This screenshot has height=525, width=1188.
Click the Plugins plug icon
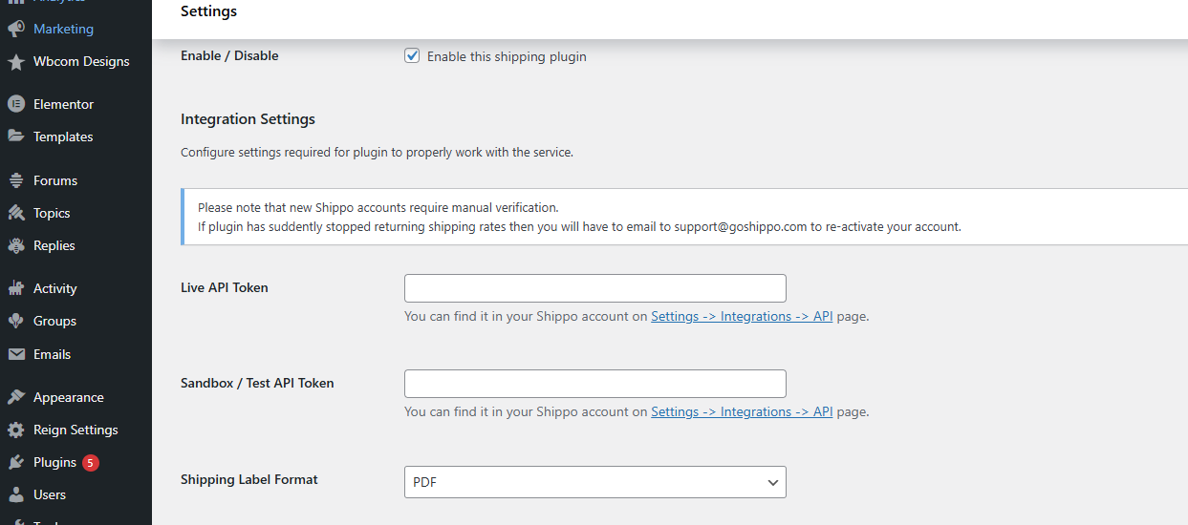coord(16,462)
